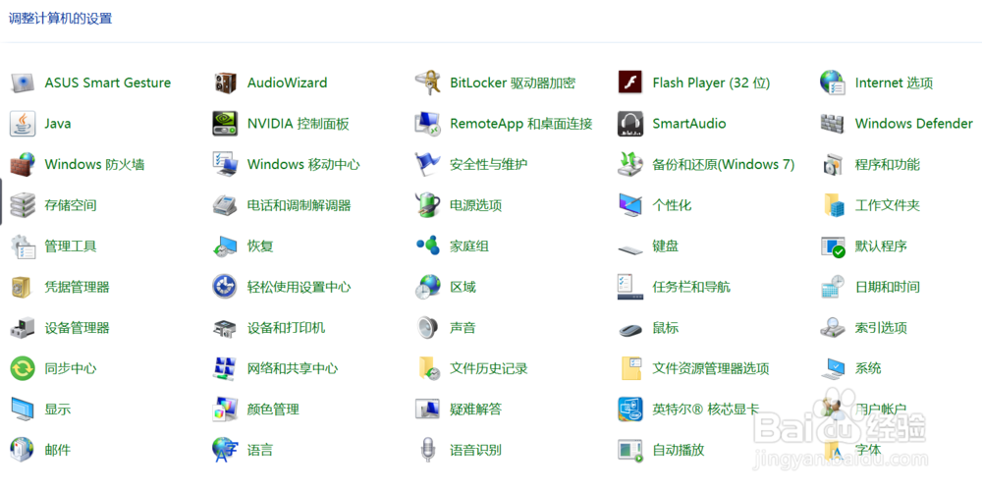The height and width of the screenshot is (492, 982).
Task: Open the 邮件 mail settings link
Action: pyautogui.click(x=58, y=450)
